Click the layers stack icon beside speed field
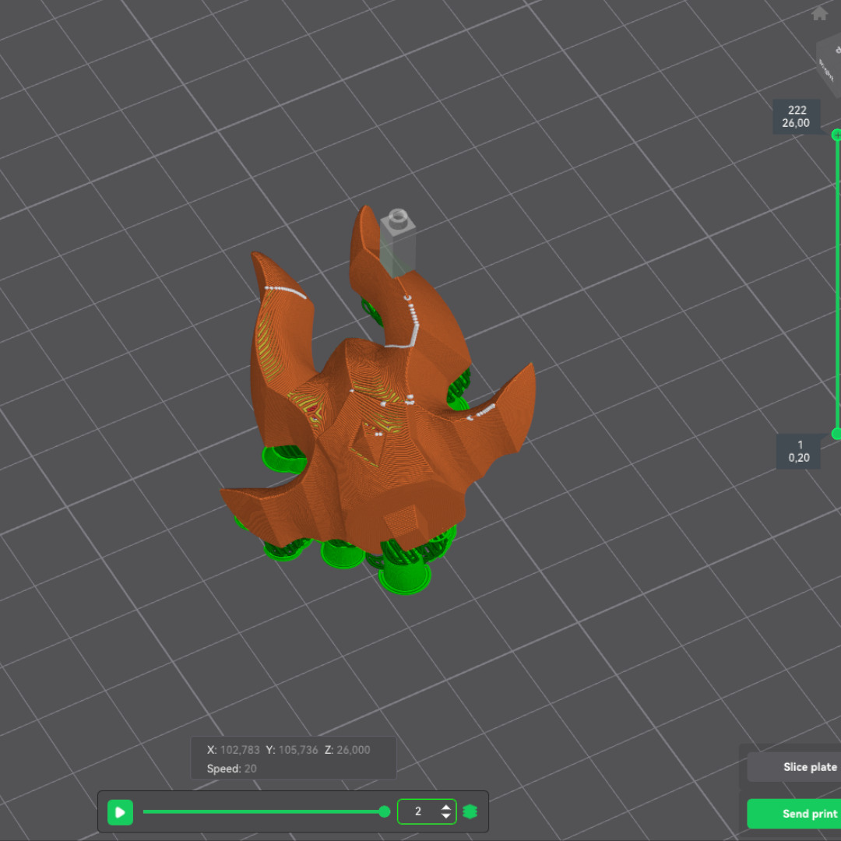841x841 pixels. 470,811
